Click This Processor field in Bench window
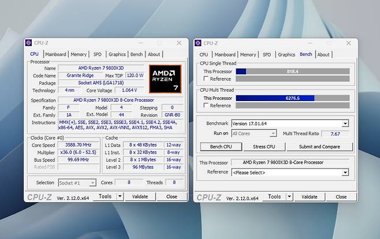 [x=290, y=162]
